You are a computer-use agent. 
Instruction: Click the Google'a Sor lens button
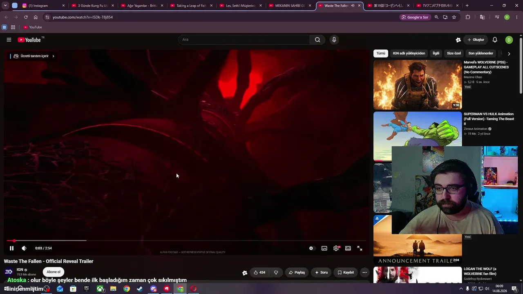[415, 17]
